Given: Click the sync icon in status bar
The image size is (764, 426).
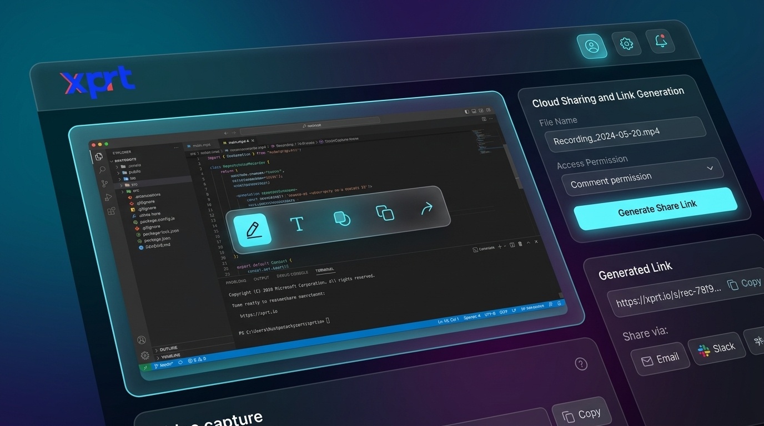Looking at the screenshot, I should [x=180, y=362].
